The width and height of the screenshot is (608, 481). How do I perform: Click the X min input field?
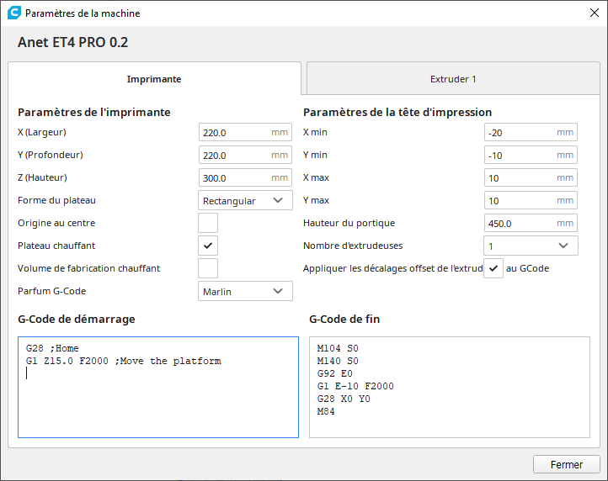pyautogui.click(x=531, y=133)
